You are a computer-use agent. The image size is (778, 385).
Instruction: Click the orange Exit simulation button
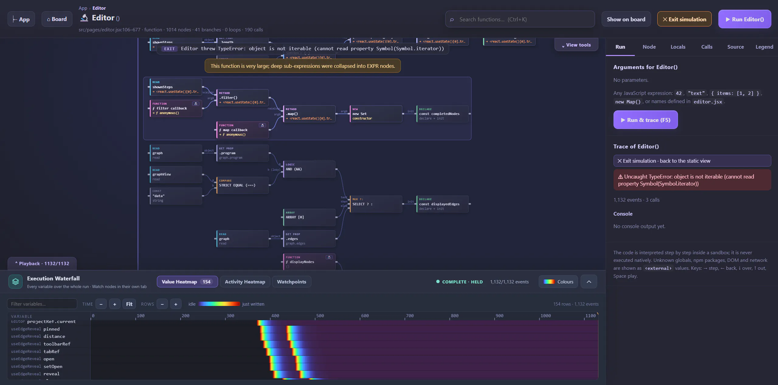[x=684, y=19]
